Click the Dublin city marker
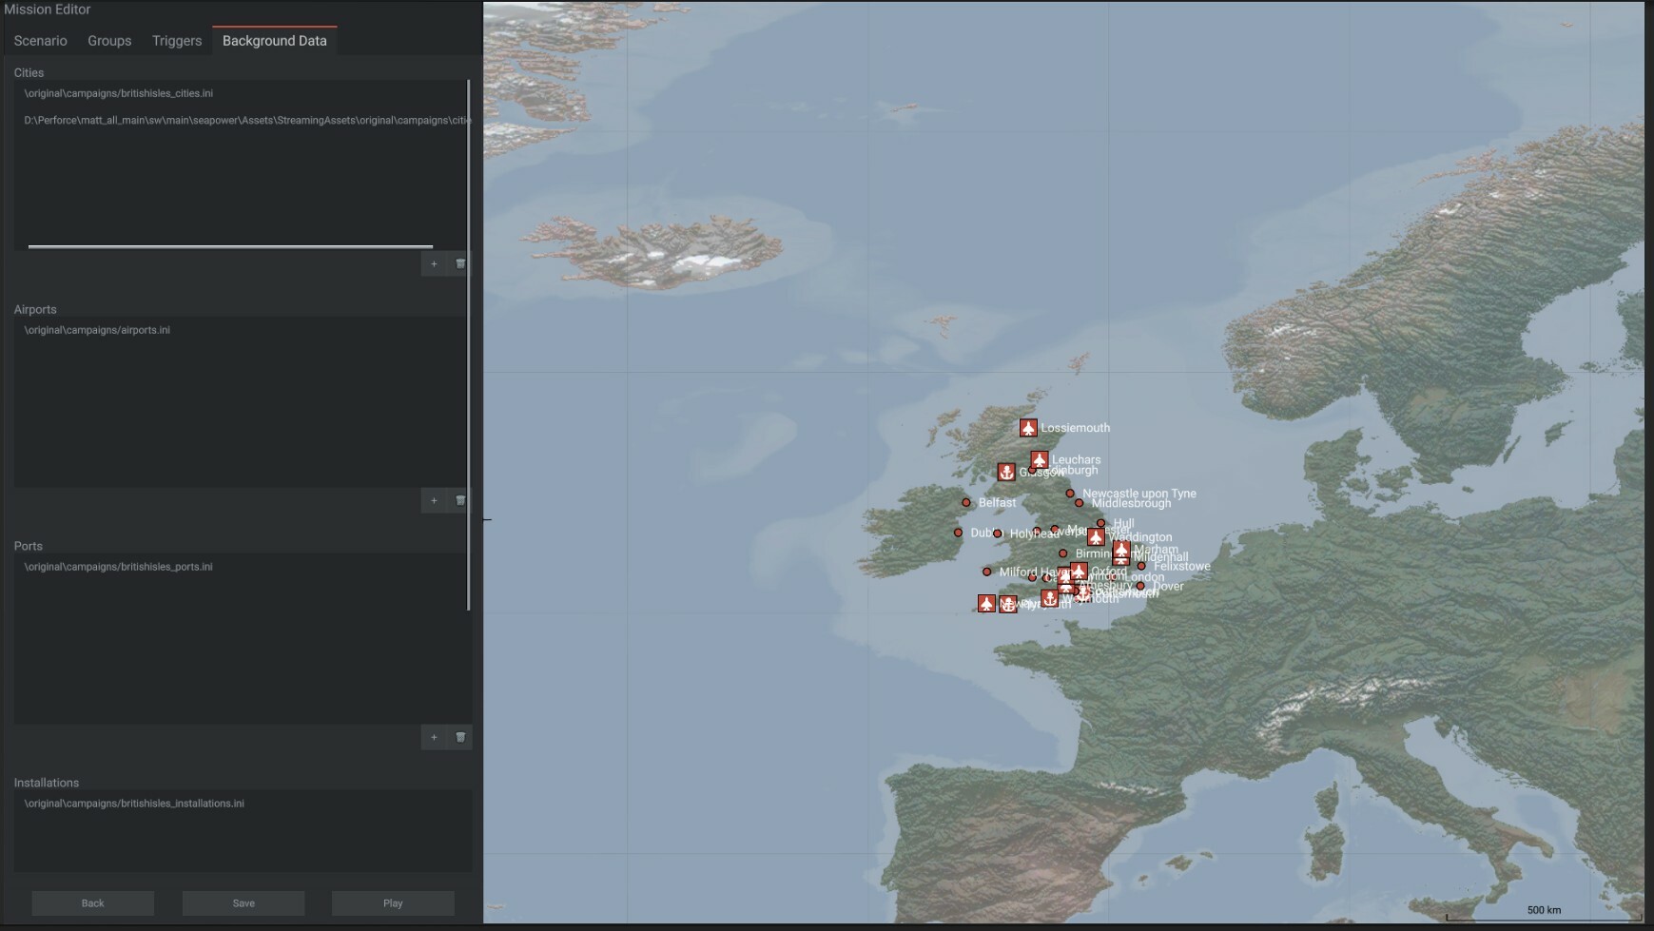Viewport: 1654px width, 931px height. click(959, 533)
